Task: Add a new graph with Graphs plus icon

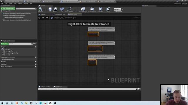Action: click(36, 47)
